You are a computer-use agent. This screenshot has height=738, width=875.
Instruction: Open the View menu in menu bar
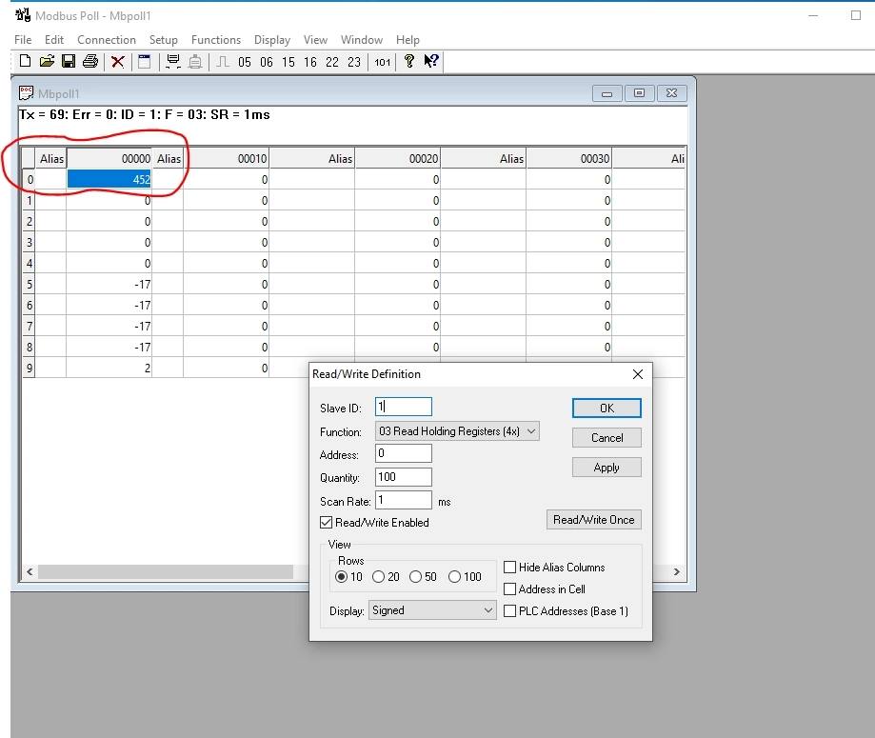[315, 40]
